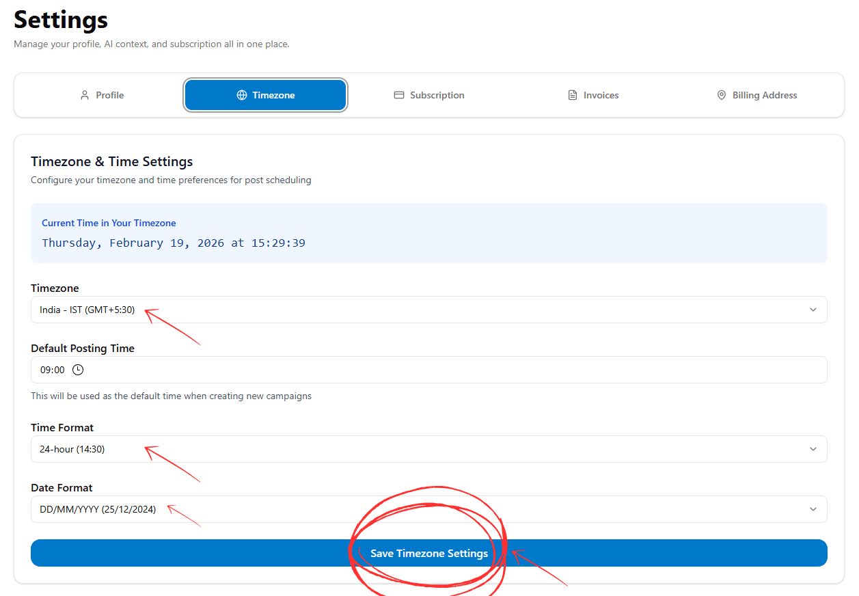
Task: Click the globe icon in the Timezone tab
Action: point(242,95)
